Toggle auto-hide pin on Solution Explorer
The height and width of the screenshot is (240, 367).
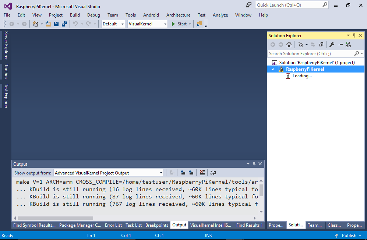coord(354,35)
